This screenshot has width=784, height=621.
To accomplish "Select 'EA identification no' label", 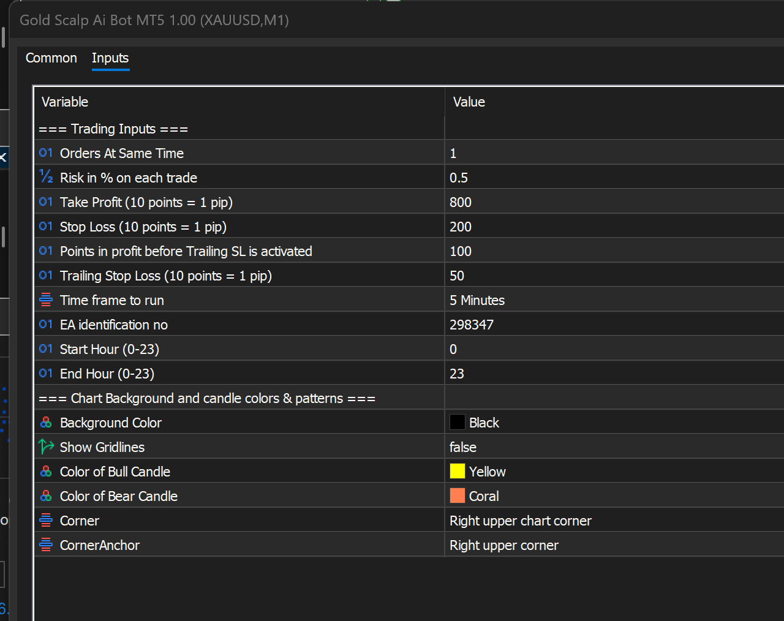I will tap(114, 325).
